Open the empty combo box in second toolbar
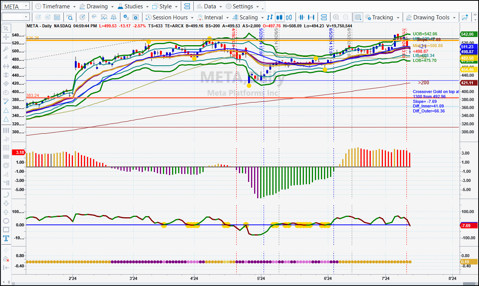 click(x=16, y=17)
